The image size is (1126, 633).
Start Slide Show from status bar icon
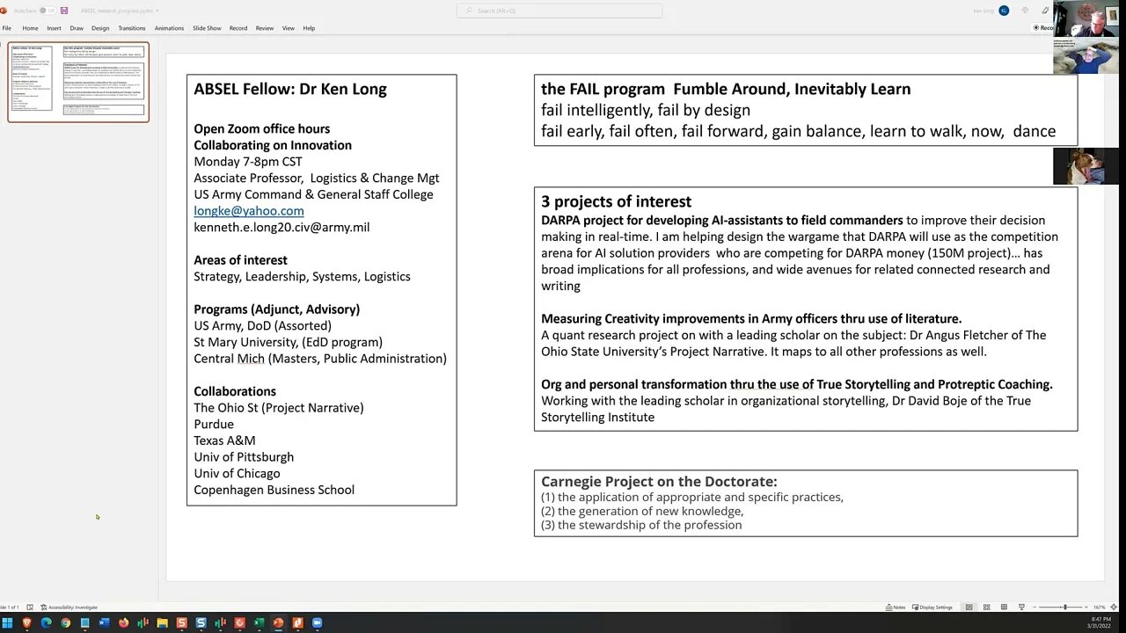point(1021,608)
